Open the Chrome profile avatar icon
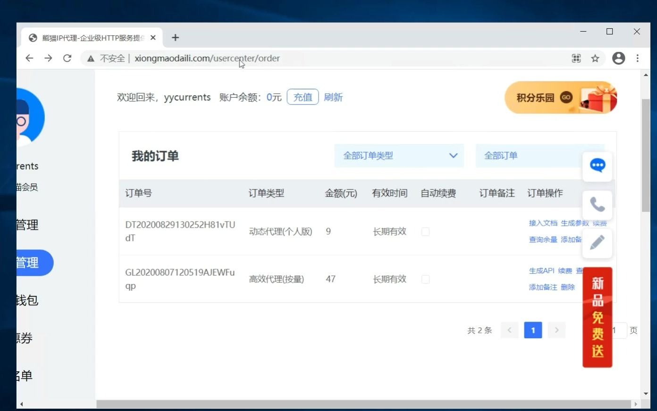 (618, 58)
